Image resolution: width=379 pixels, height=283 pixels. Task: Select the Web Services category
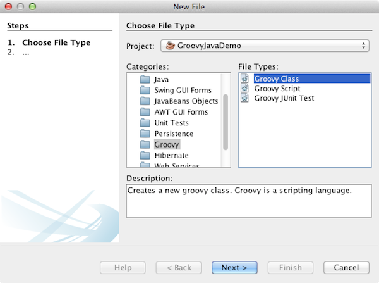tap(177, 166)
